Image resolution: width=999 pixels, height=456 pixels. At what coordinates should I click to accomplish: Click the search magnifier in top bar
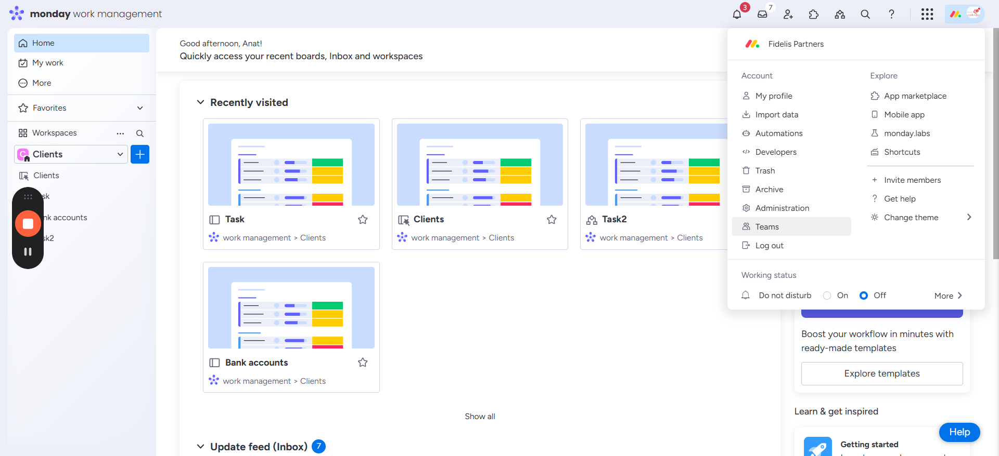point(865,15)
